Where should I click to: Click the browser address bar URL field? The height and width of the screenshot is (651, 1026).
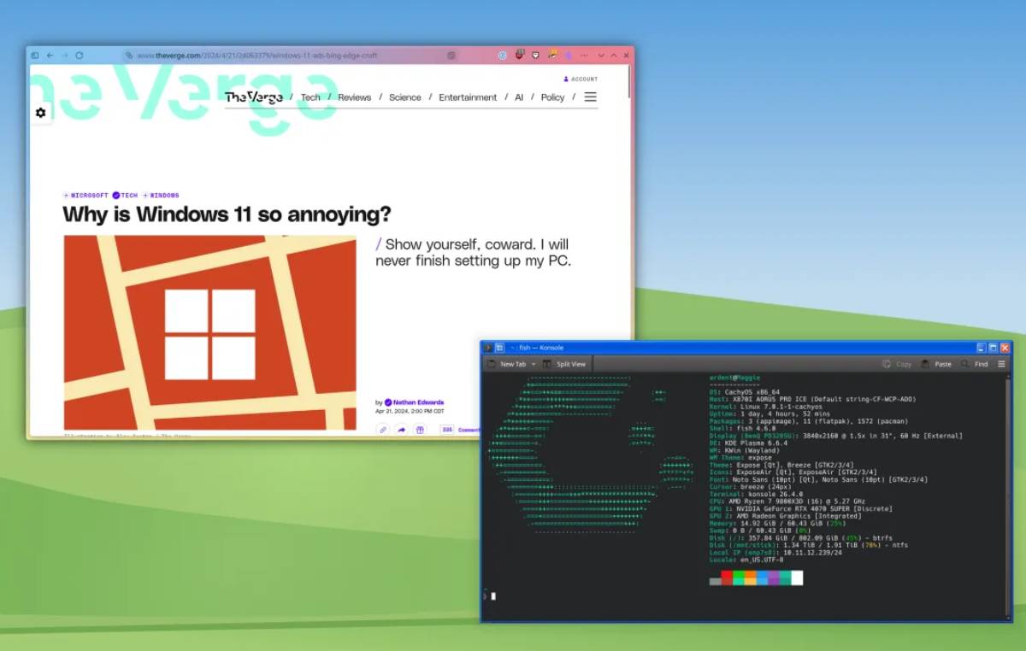coord(291,56)
